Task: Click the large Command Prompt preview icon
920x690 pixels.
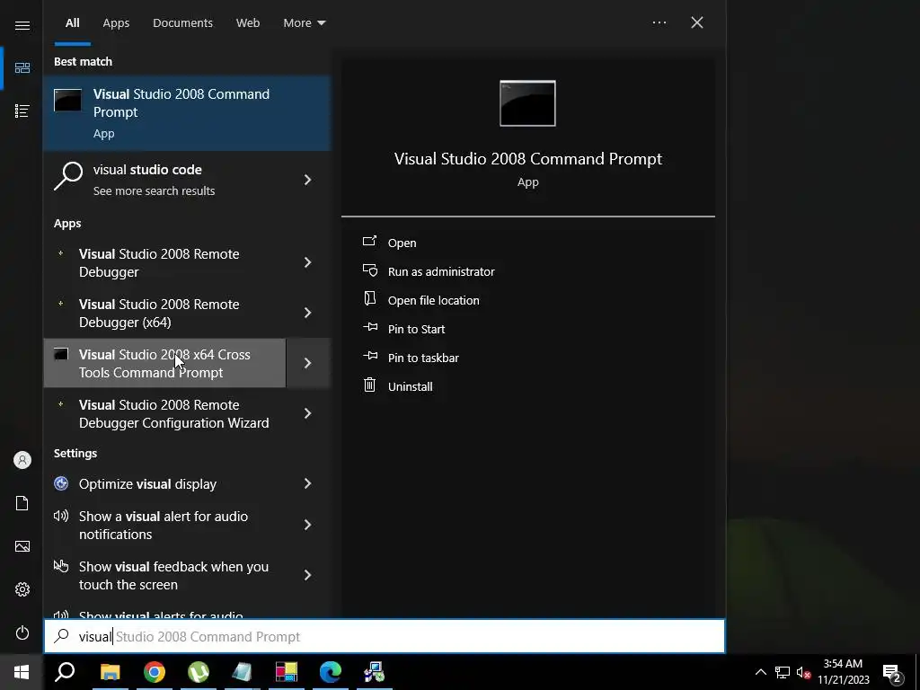Action: pyautogui.click(x=527, y=103)
